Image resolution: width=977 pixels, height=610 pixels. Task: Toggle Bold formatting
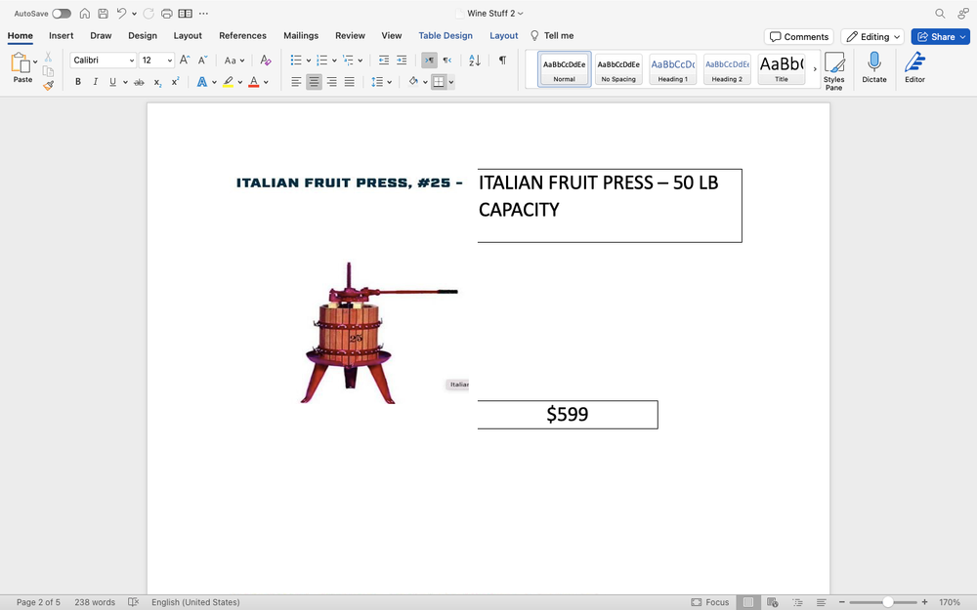[78, 82]
